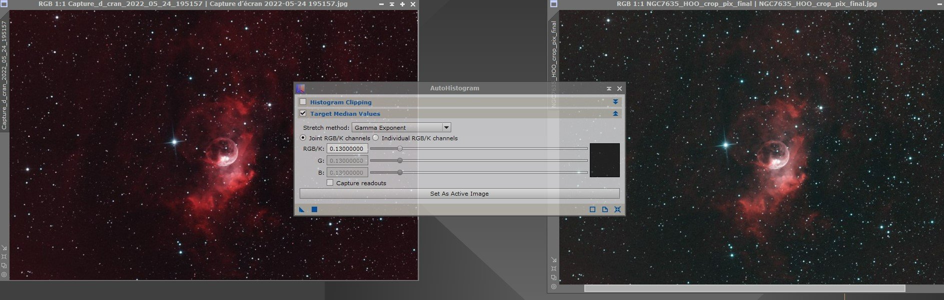944x300 pixels.
Task: Click the New Instance triangle icon in AutoHistogram
Action: (302, 210)
